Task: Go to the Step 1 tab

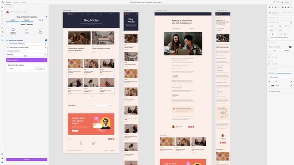Action: coord(13,20)
